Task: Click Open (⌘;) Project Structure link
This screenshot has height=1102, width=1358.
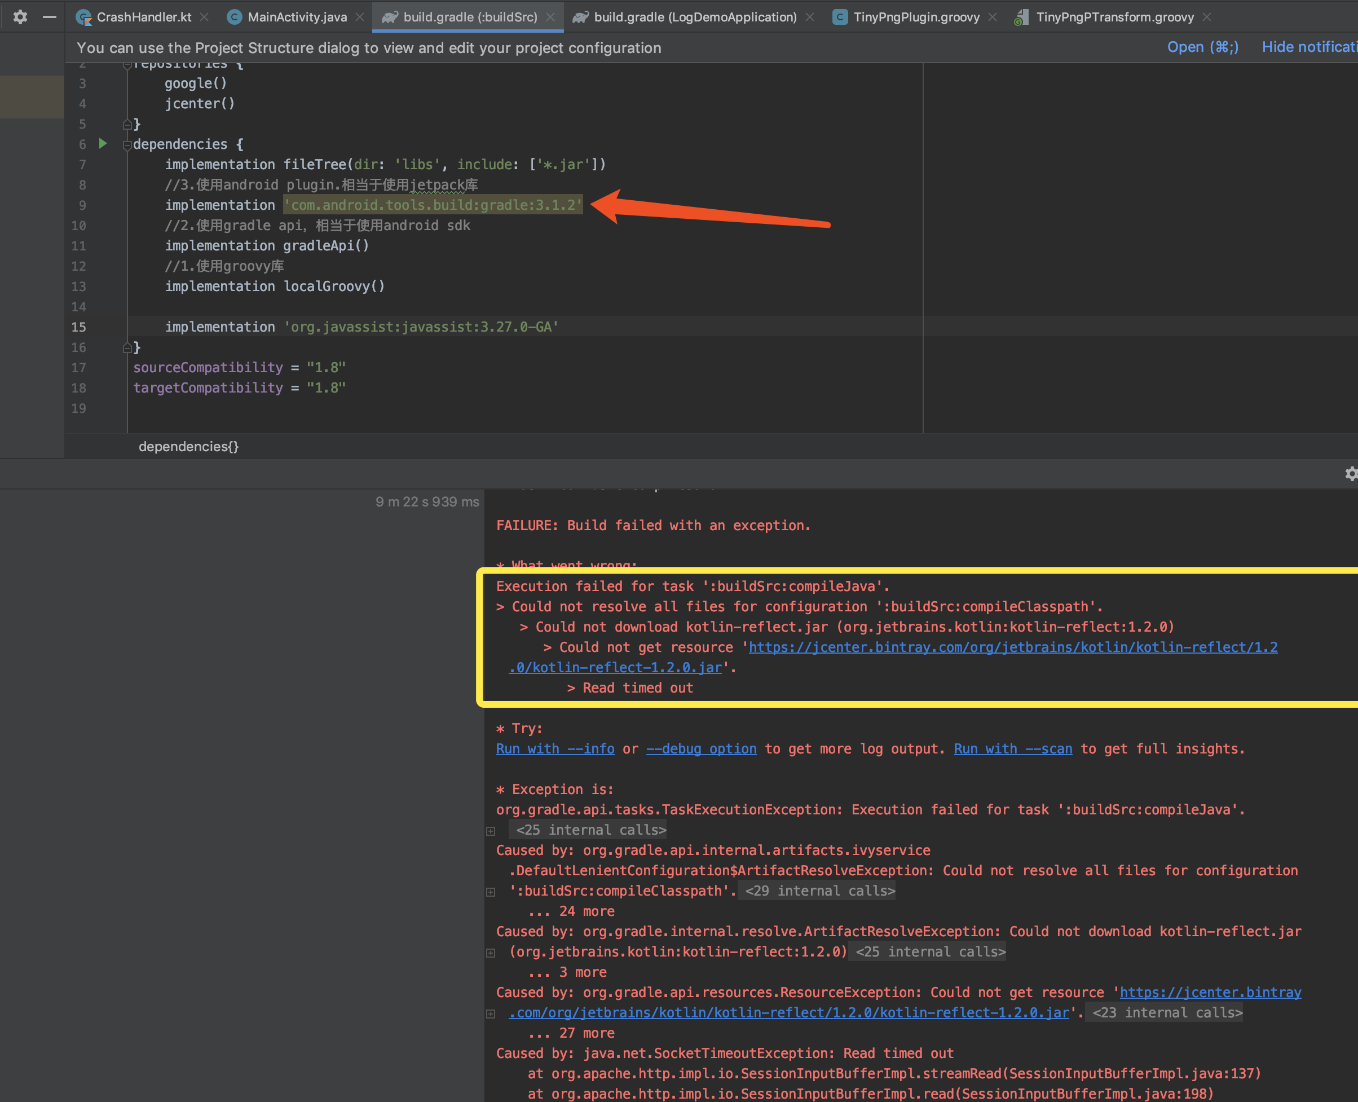Action: (x=1202, y=47)
